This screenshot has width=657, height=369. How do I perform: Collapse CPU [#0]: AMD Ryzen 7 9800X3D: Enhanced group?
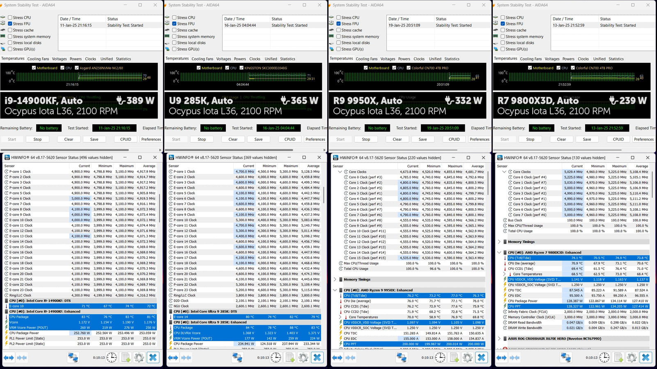coord(499,253)
